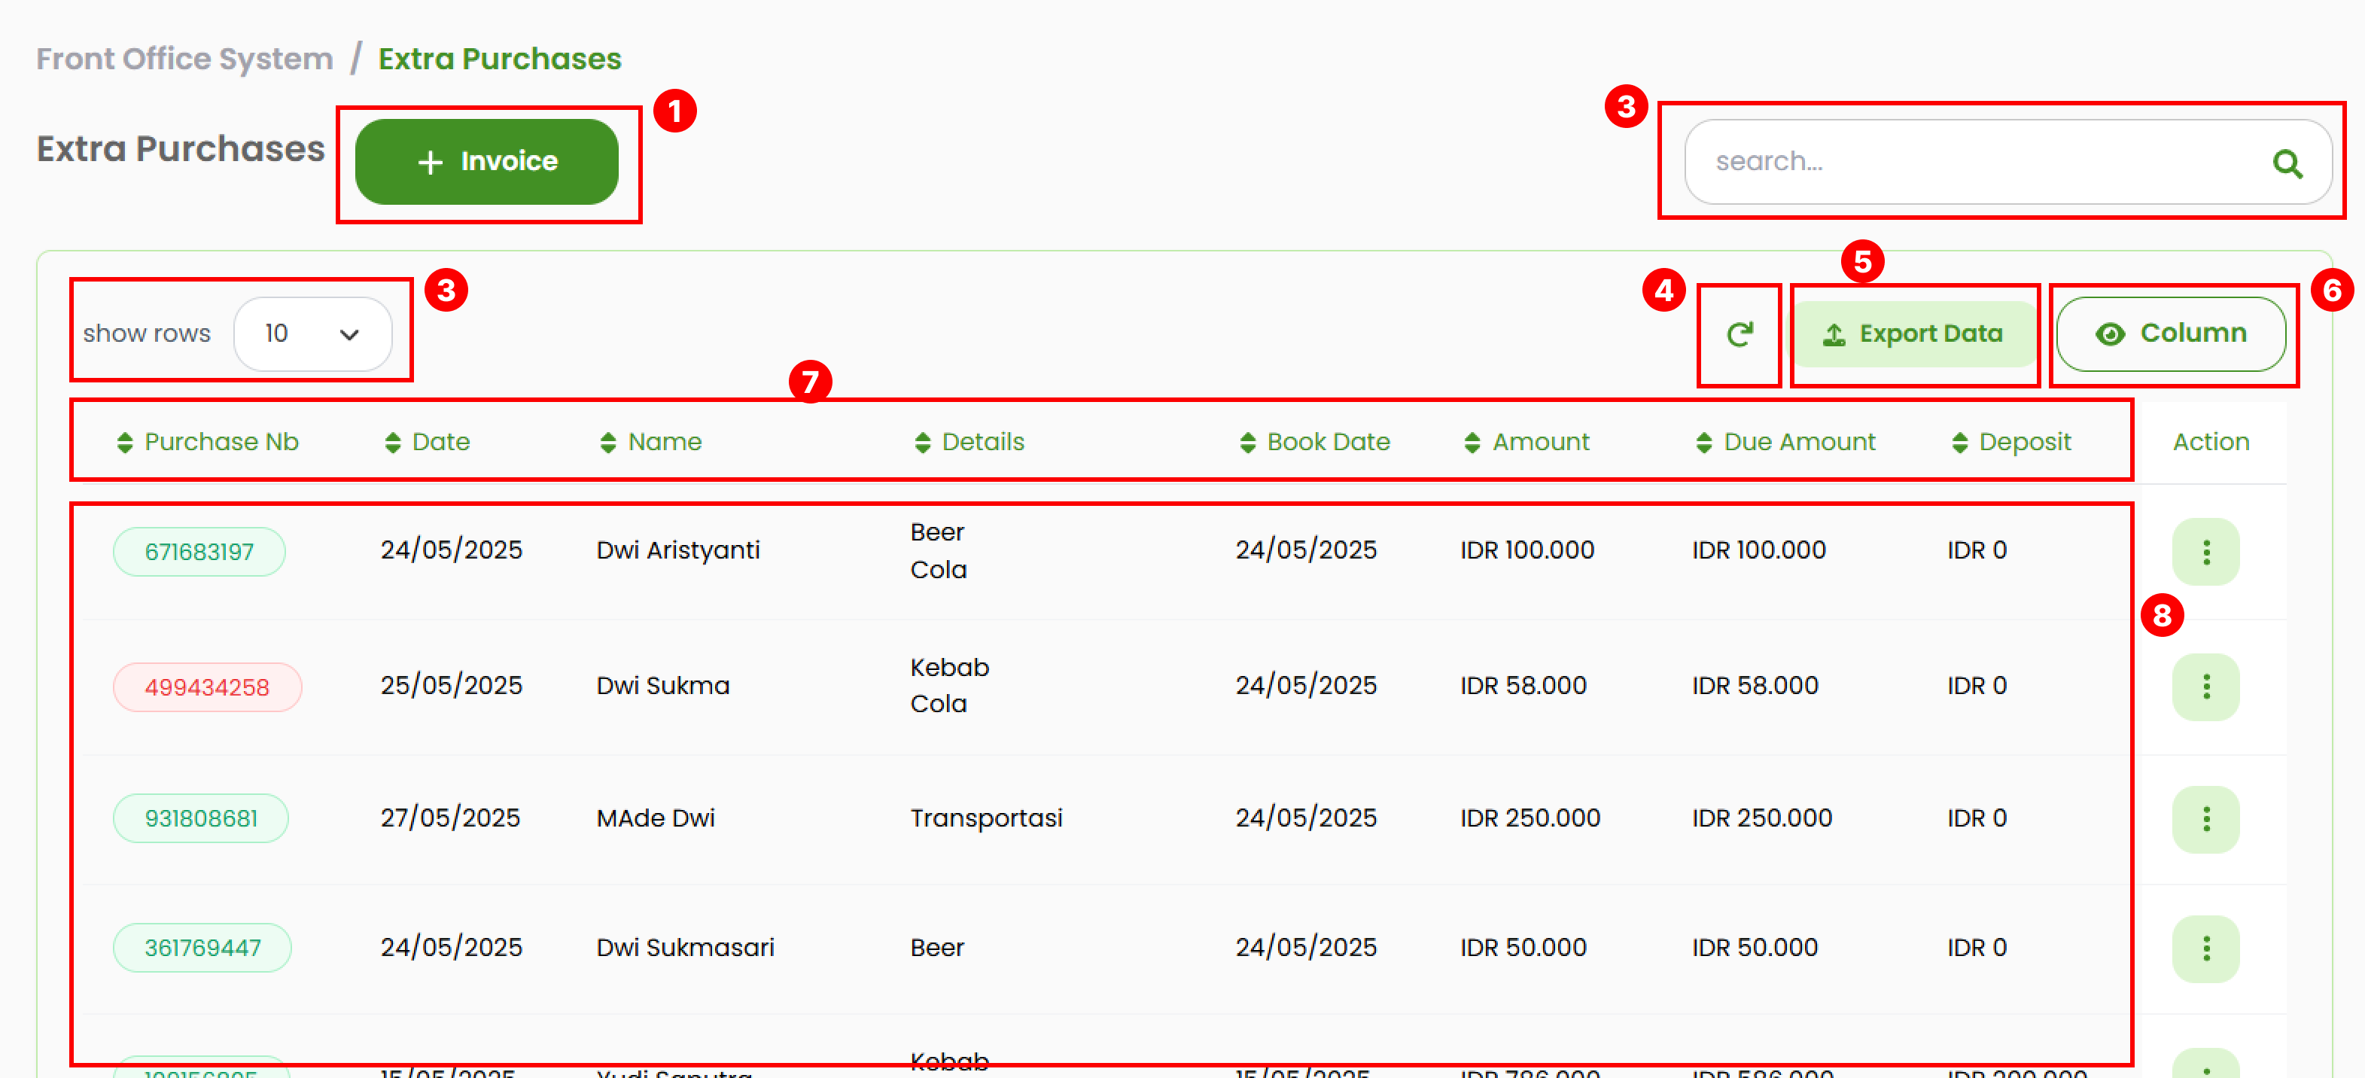This screenshot has height=1078, width=2365.
Task: Open action menu for Dwi Aristyanti row
Action: tap(2205, 552)
